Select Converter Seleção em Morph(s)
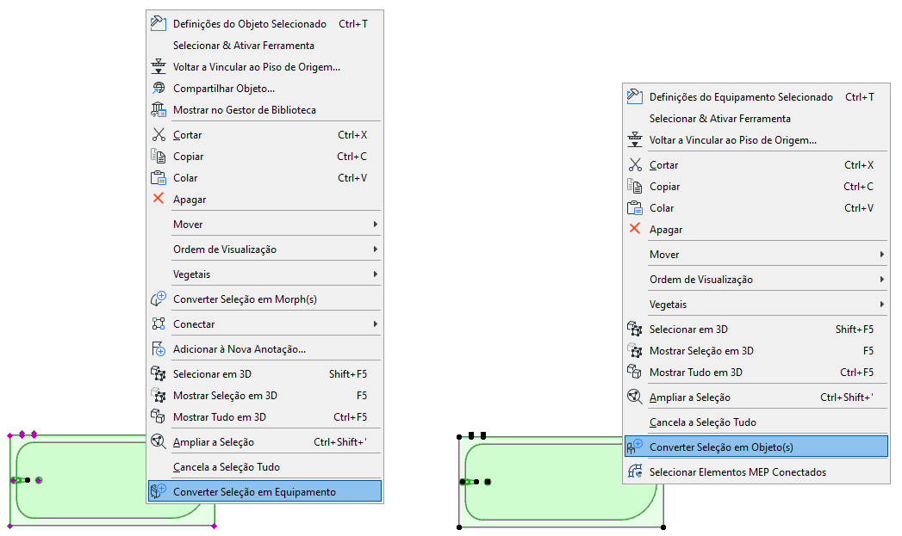 [265, 299]
